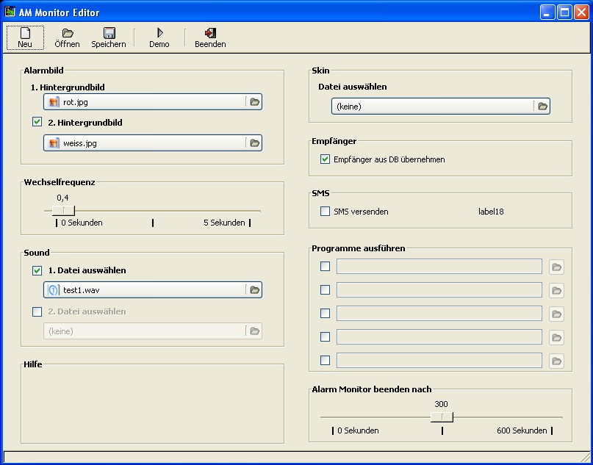
Task: Start the Demo preview
Action: tap(159, 37)
